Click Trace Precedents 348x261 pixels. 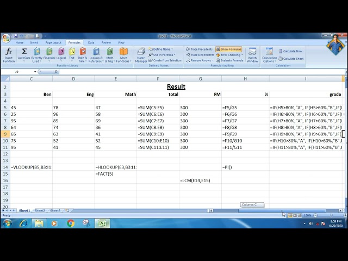pyautogui.click(x=200, y=49)
